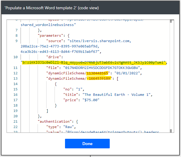Screen dimensions: 181x157
Task: Click line number 20 in the gutter
Action: coord(16,116)
